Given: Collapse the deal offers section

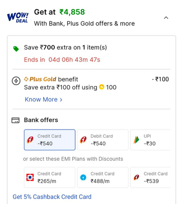Looking at the screenshot, I should (x=166, y=18).
